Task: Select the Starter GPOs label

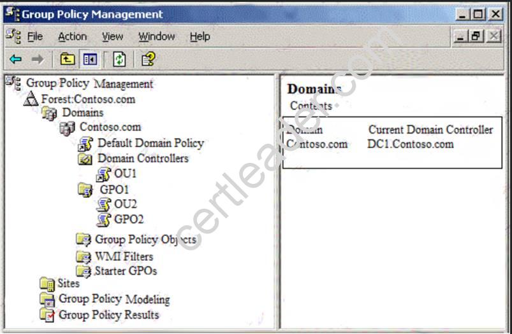Action: (126, 271)
